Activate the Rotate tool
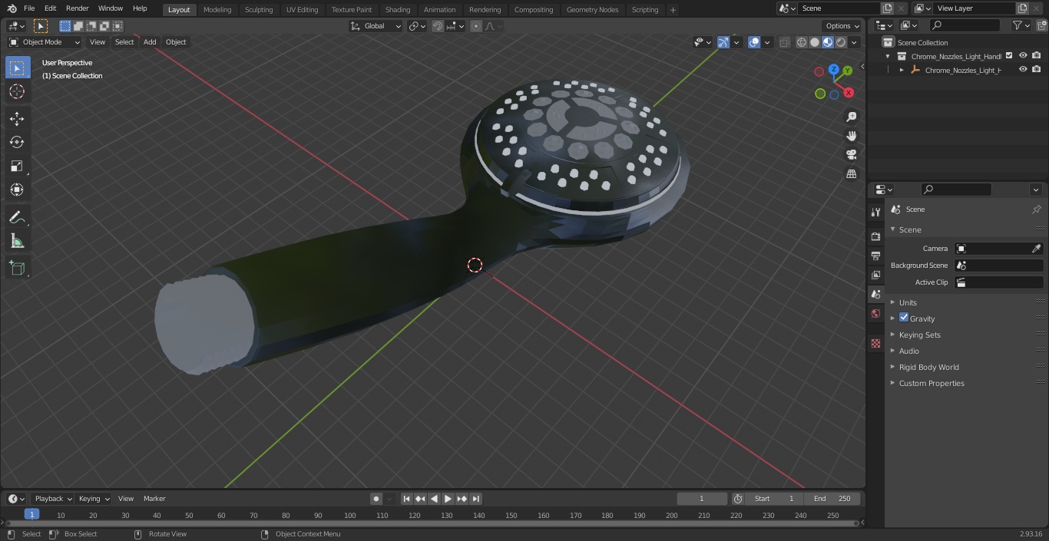This screenshot has height=541, width=1049. 17,142
